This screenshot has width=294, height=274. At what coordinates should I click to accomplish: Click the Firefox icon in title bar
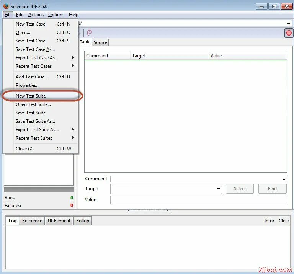tap(6, 6)
